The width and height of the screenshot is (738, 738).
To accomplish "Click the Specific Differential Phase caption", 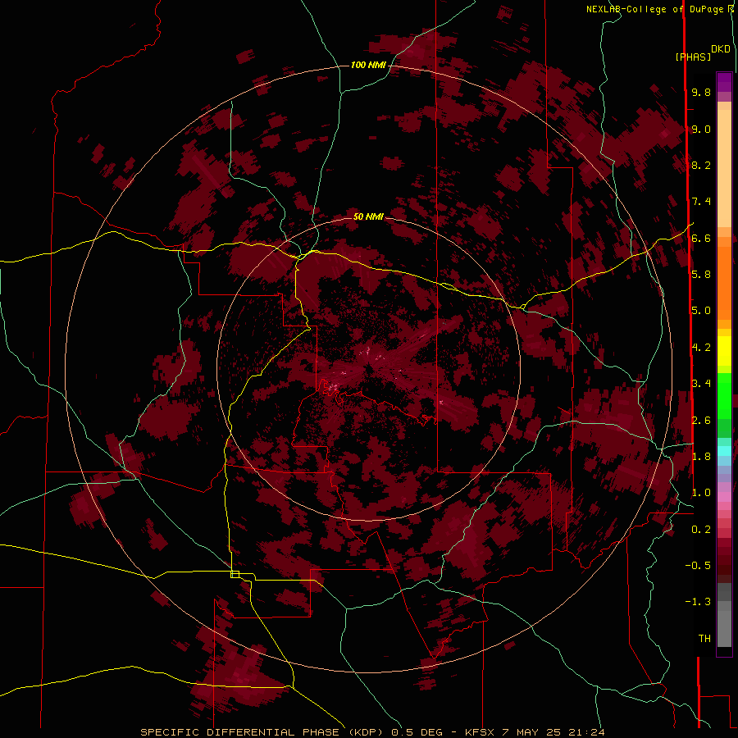I will point(373,732).
